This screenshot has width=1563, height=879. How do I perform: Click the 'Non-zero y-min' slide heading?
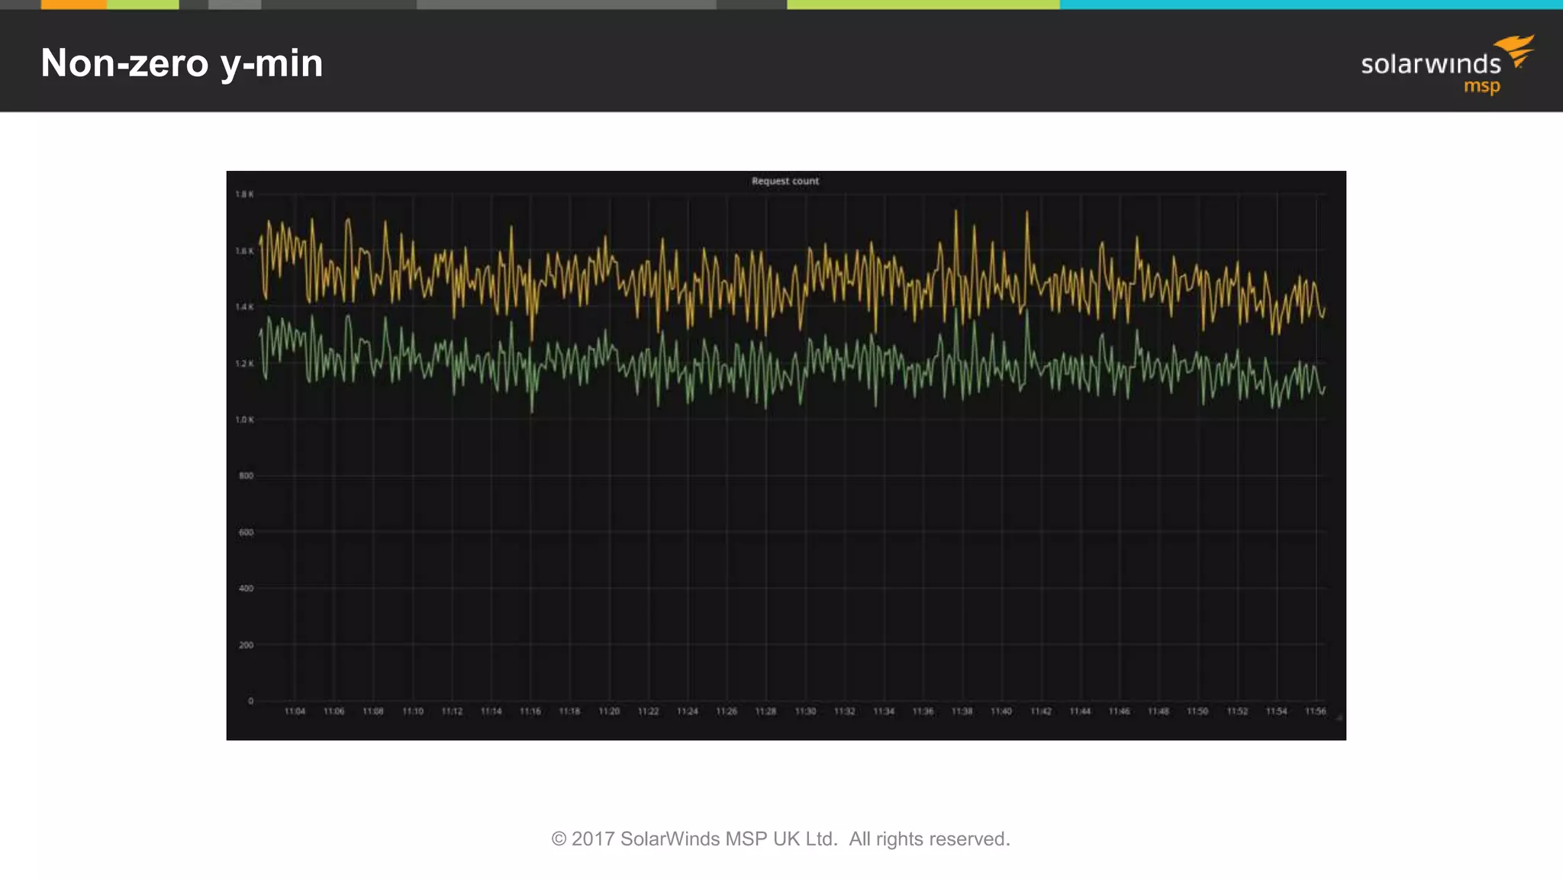(182, 63)
